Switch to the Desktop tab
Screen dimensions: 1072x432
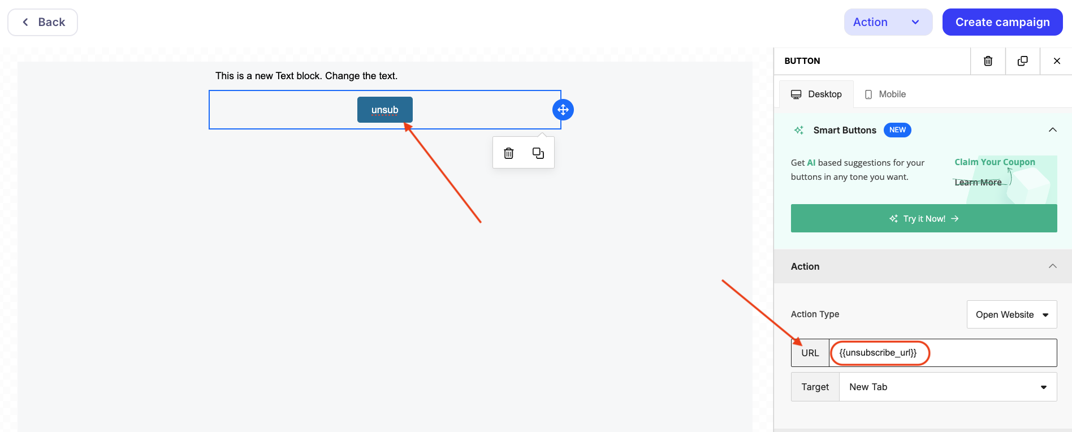point(816,94)
